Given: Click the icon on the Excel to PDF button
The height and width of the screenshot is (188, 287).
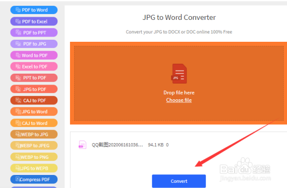Looking at the screenshot, I should click(18, 66).
